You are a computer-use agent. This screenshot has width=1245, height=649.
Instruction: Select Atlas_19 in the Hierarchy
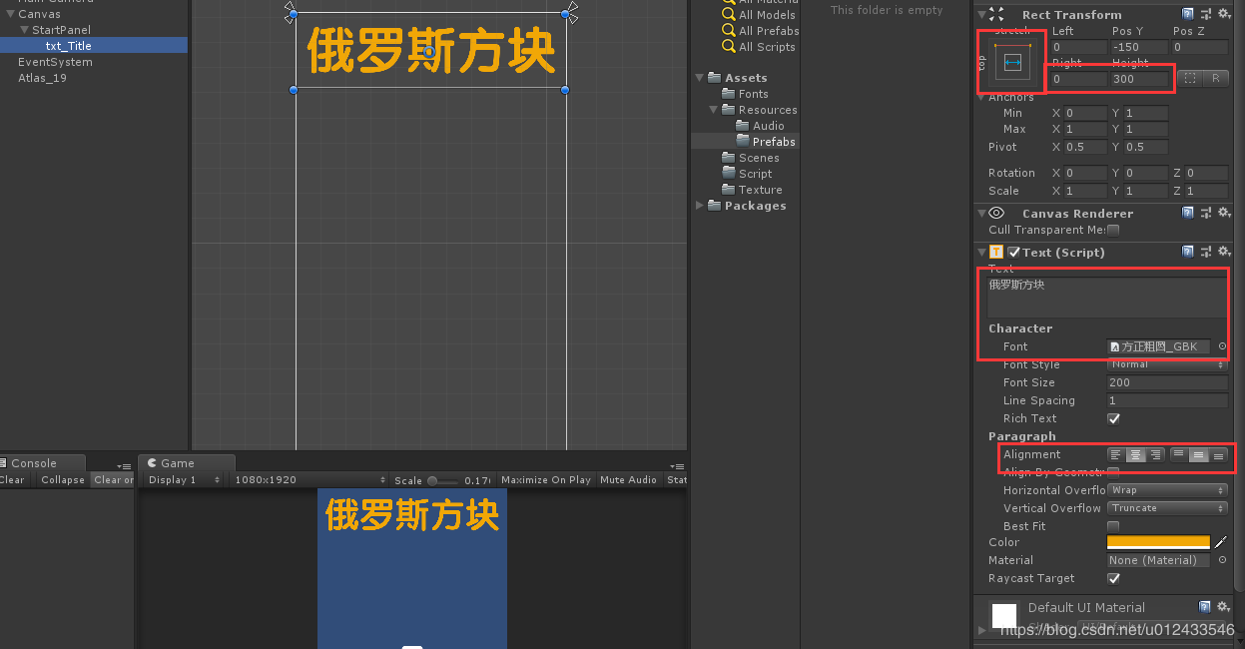click(x=42, y=78)
